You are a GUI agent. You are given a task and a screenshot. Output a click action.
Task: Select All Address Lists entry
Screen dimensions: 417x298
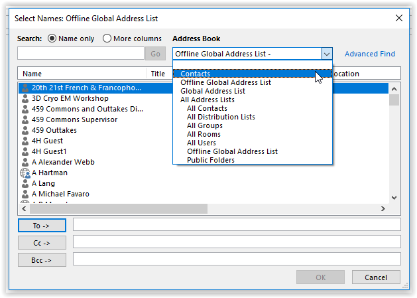point(253,100)
